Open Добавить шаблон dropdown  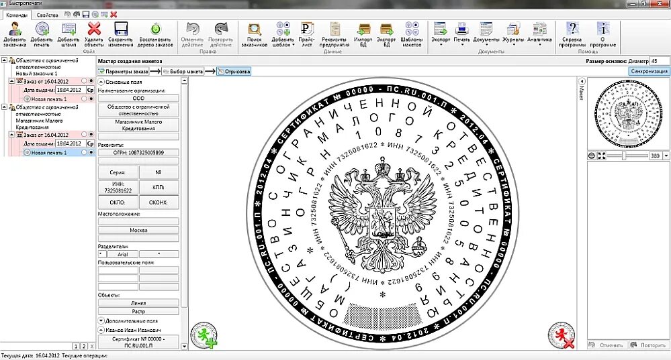point(283,35)
